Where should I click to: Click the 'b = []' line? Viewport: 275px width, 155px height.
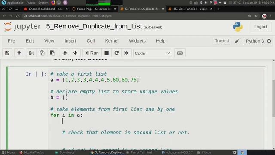[59, 97]
